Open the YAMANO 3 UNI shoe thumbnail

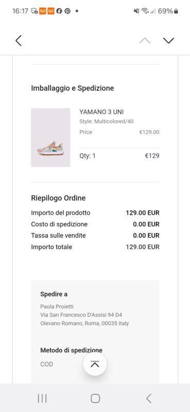[50, 138]
